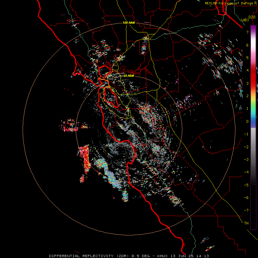258x258 pixels.
Task: Click the [dB] unit label
Action: 245,20
